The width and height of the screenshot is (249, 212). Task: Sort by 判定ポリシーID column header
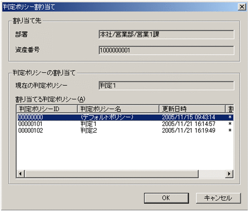(x=47, y=109)
